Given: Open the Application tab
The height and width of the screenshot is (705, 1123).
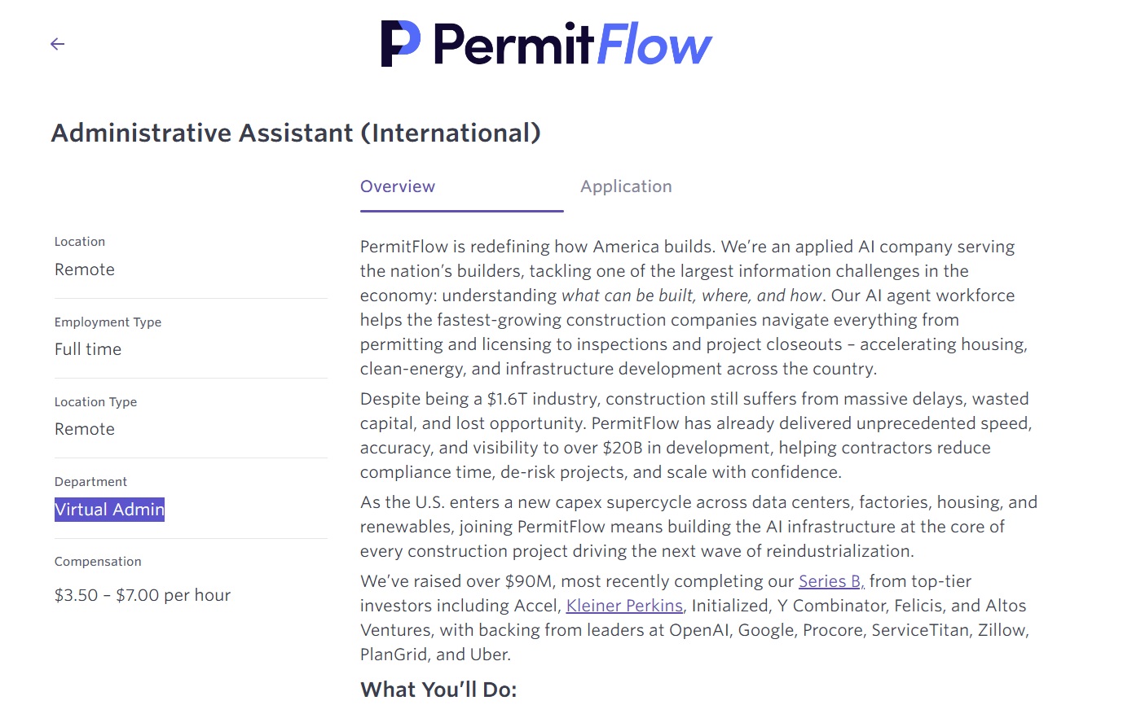Looking at the screenshot, I should (x=626, y=186).
